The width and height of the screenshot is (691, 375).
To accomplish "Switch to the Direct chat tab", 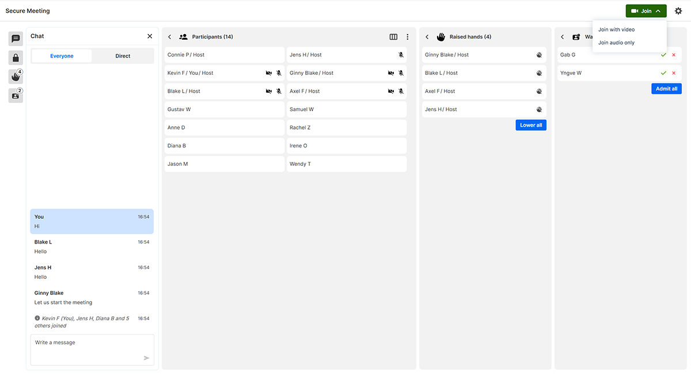I will pos(123,56).
